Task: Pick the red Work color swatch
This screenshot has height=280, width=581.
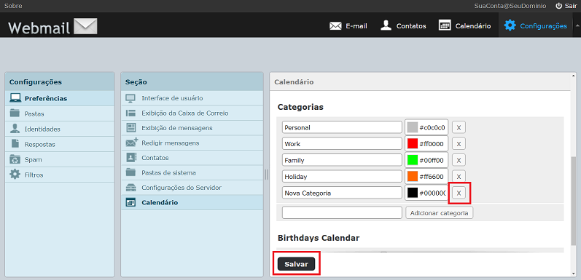Action: click(413, 143)
